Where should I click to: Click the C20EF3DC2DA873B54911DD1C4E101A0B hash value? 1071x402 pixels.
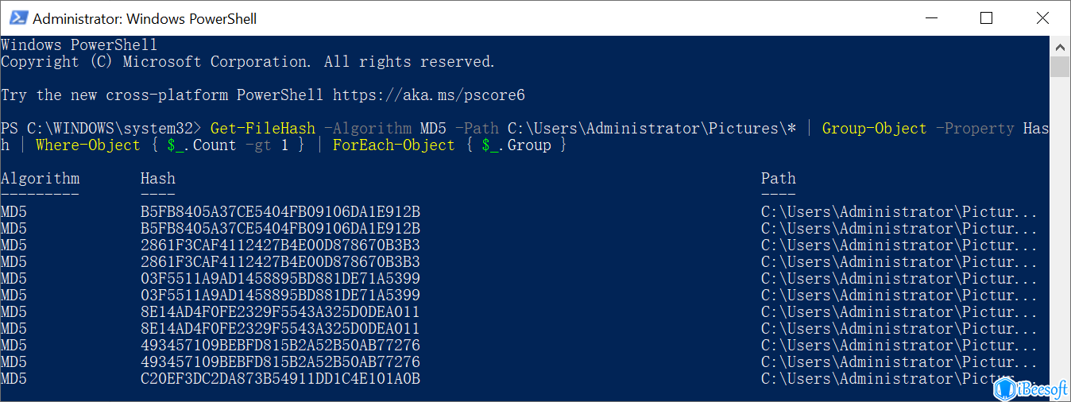click(x=280, y=379)
